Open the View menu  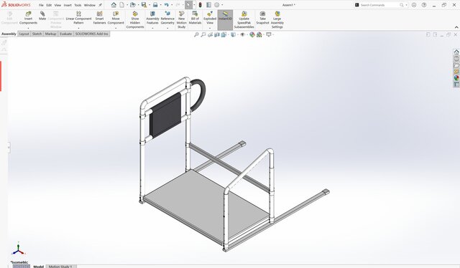[57, 5]
